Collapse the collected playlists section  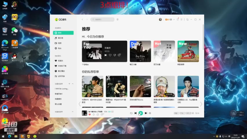pos(73,112)
